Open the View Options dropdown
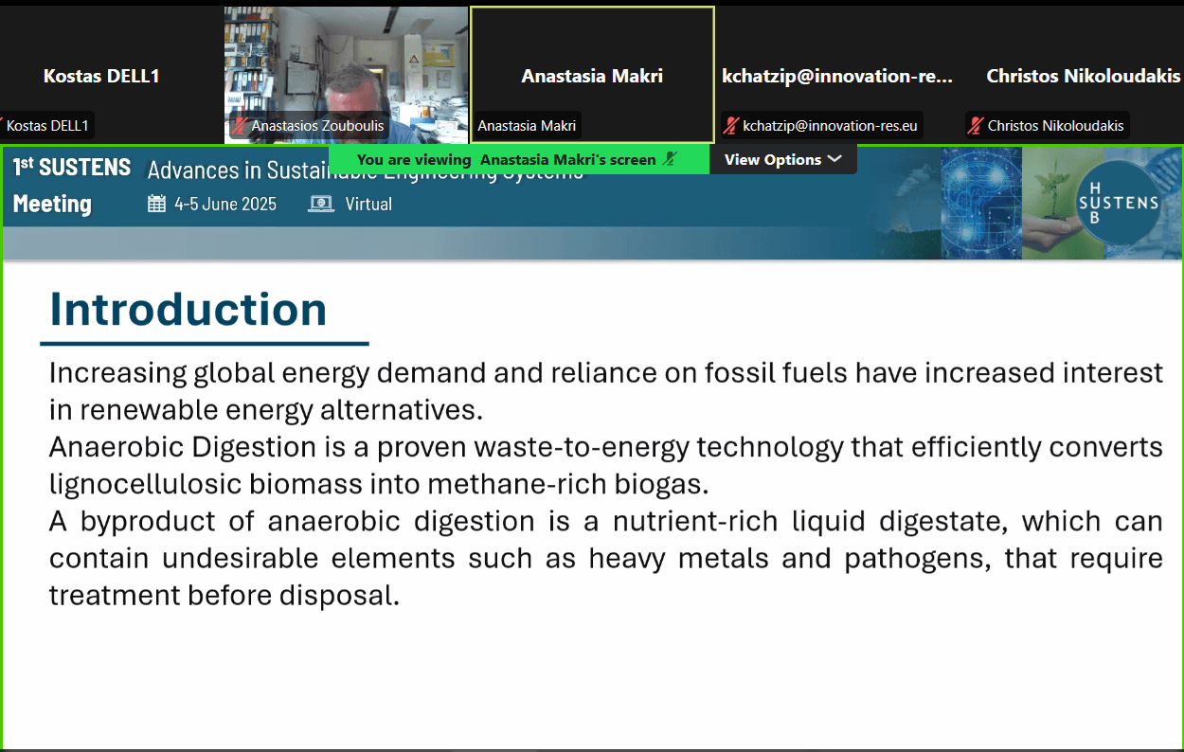The image size is (1184, 752). 782,159
